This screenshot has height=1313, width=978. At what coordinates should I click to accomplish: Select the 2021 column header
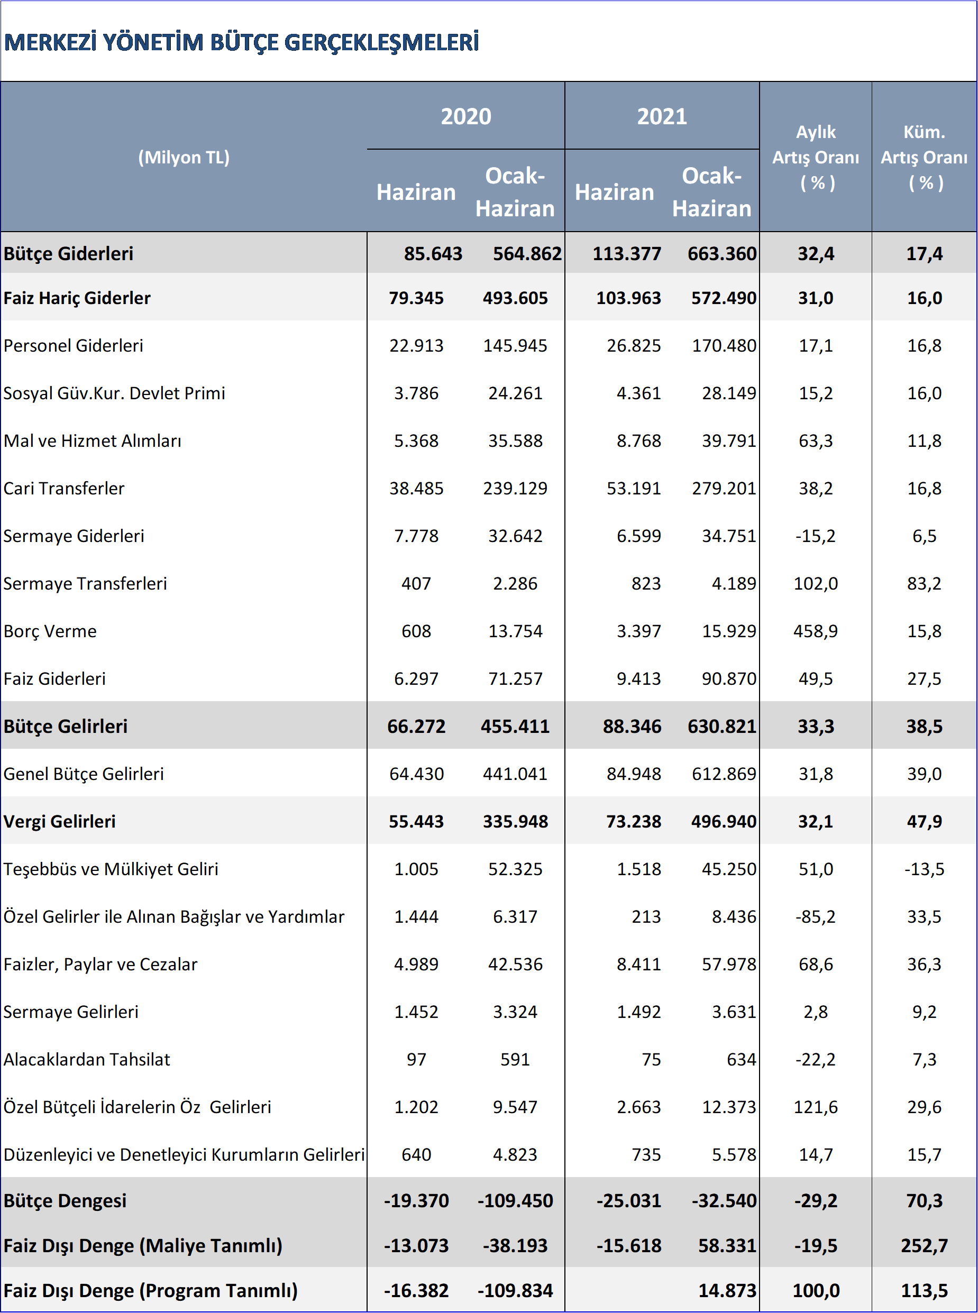point(662,116)
